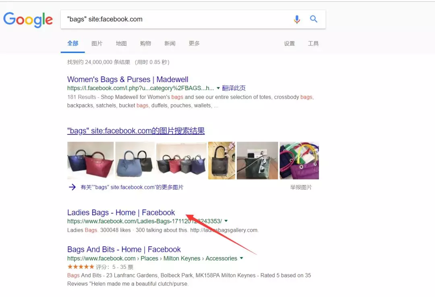Expand dropdown arrow next to Madewell URL
This screenshot has height=297, width=435.
218,88
